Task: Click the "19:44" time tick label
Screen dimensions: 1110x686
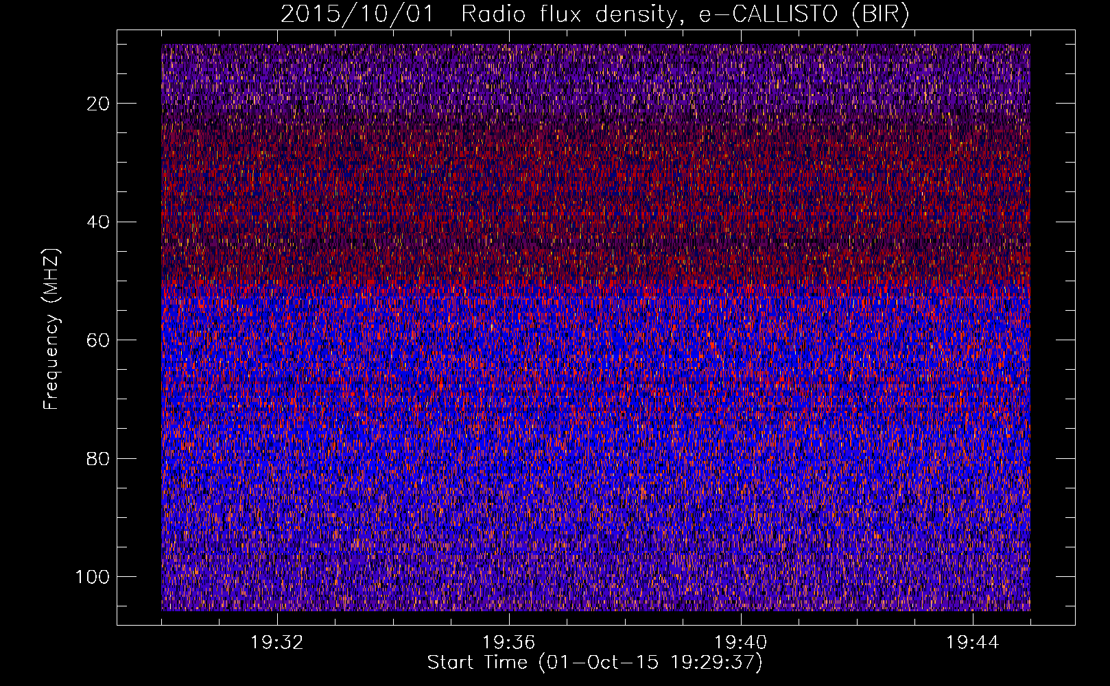Action: click(x=973, y=643)
